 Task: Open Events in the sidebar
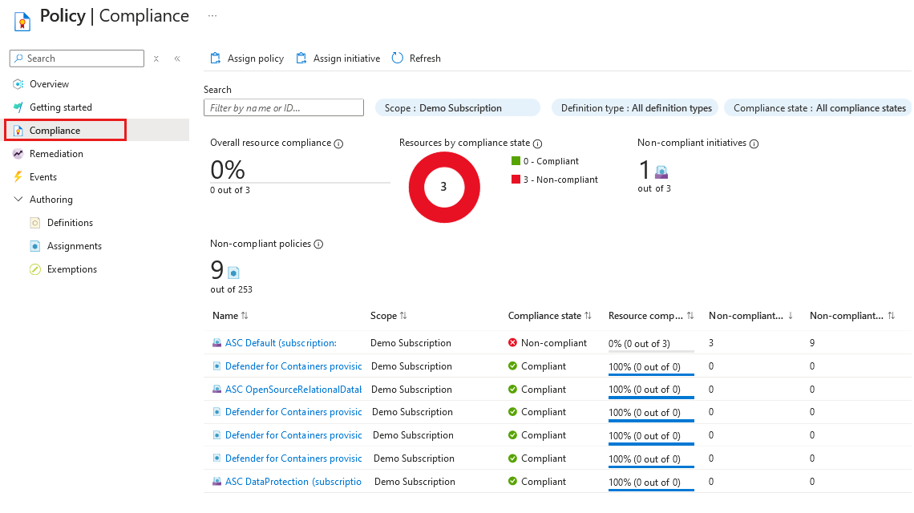43,177
